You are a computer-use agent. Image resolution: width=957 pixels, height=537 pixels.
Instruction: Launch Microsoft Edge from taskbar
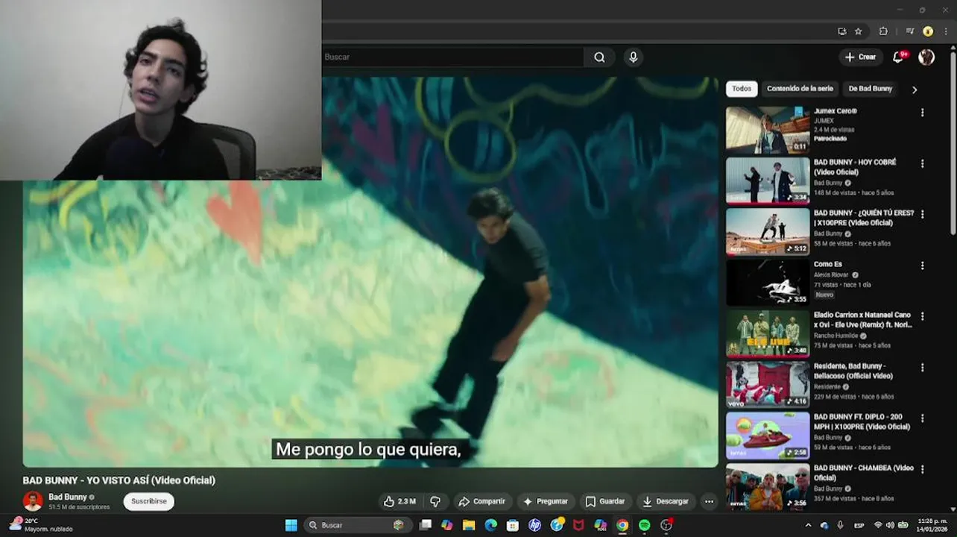point(490,525)
